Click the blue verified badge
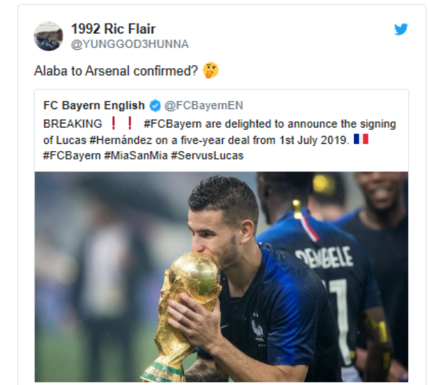Image resolution: width=447 pixels, height=385 pixels. [155, 106]
